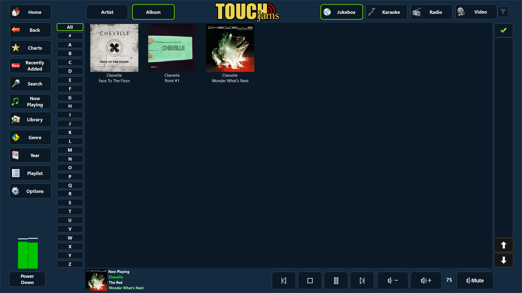Select the Album tab
Image resolution: width=522 pixels, height=293 pixels.
tap(153, 12)
